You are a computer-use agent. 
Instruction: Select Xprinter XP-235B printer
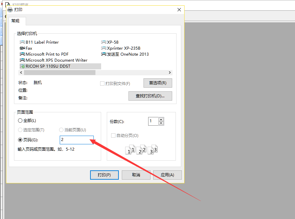123,48
